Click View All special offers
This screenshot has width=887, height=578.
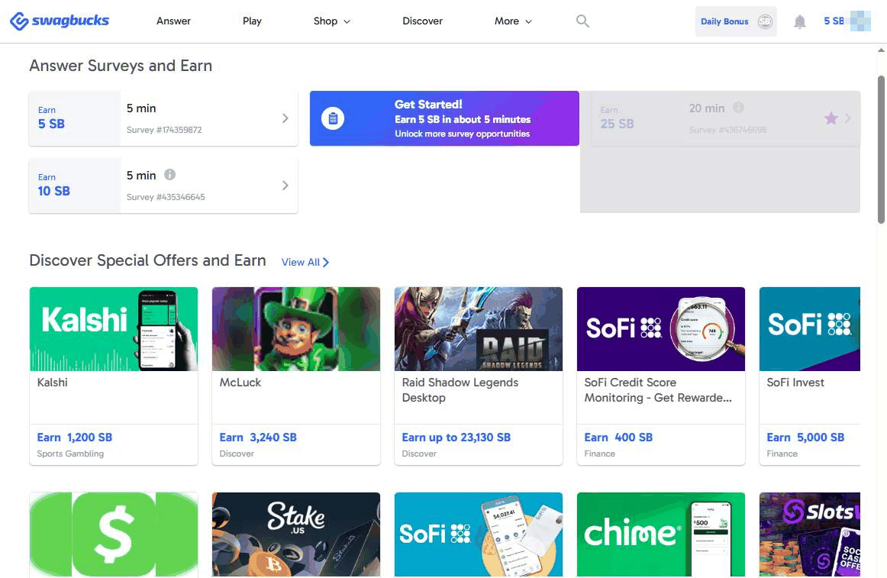coord(305,262)
